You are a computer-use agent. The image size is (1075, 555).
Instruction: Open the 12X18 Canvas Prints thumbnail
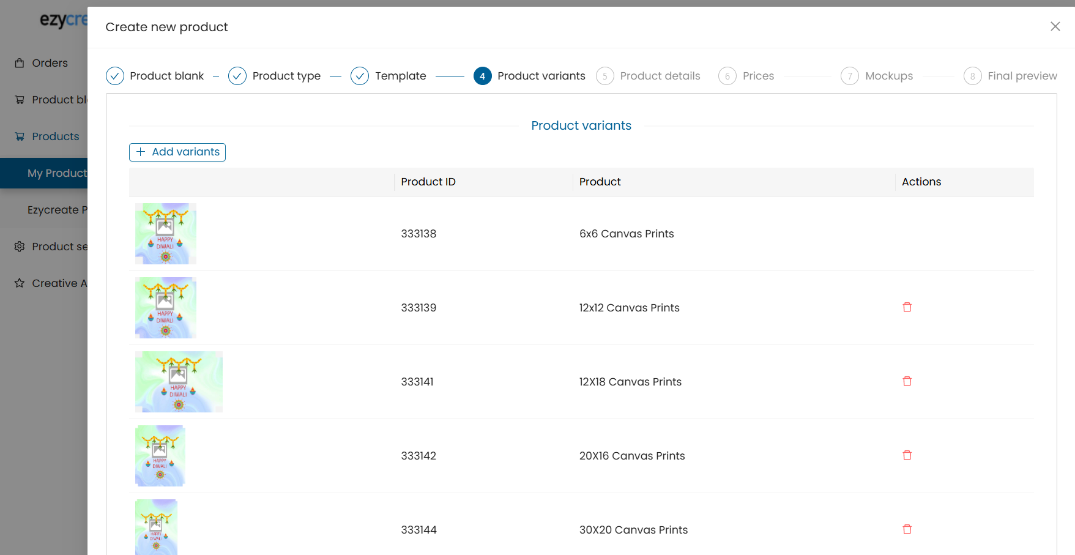179,382
